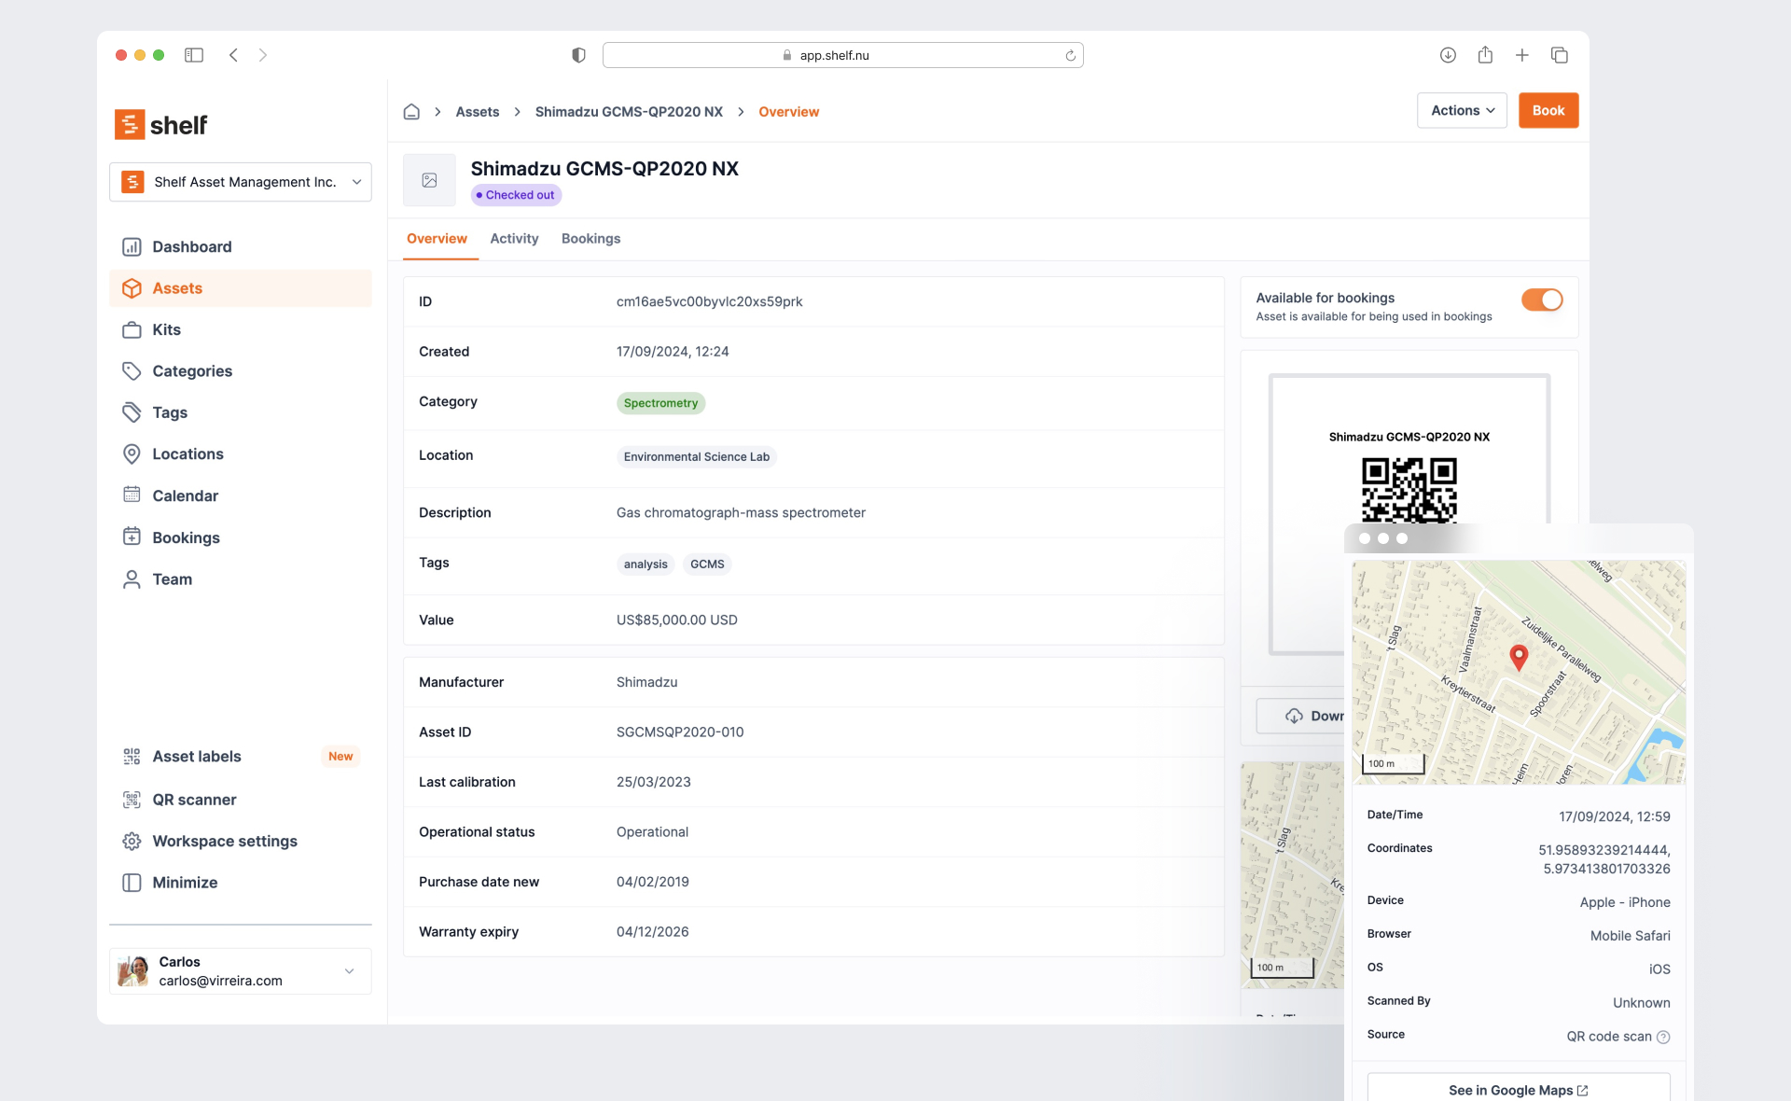Image resolution: width=1791 pixels, height=1101 pixels.
Task: Open See in Google Maps link
Action: 1518,1090
